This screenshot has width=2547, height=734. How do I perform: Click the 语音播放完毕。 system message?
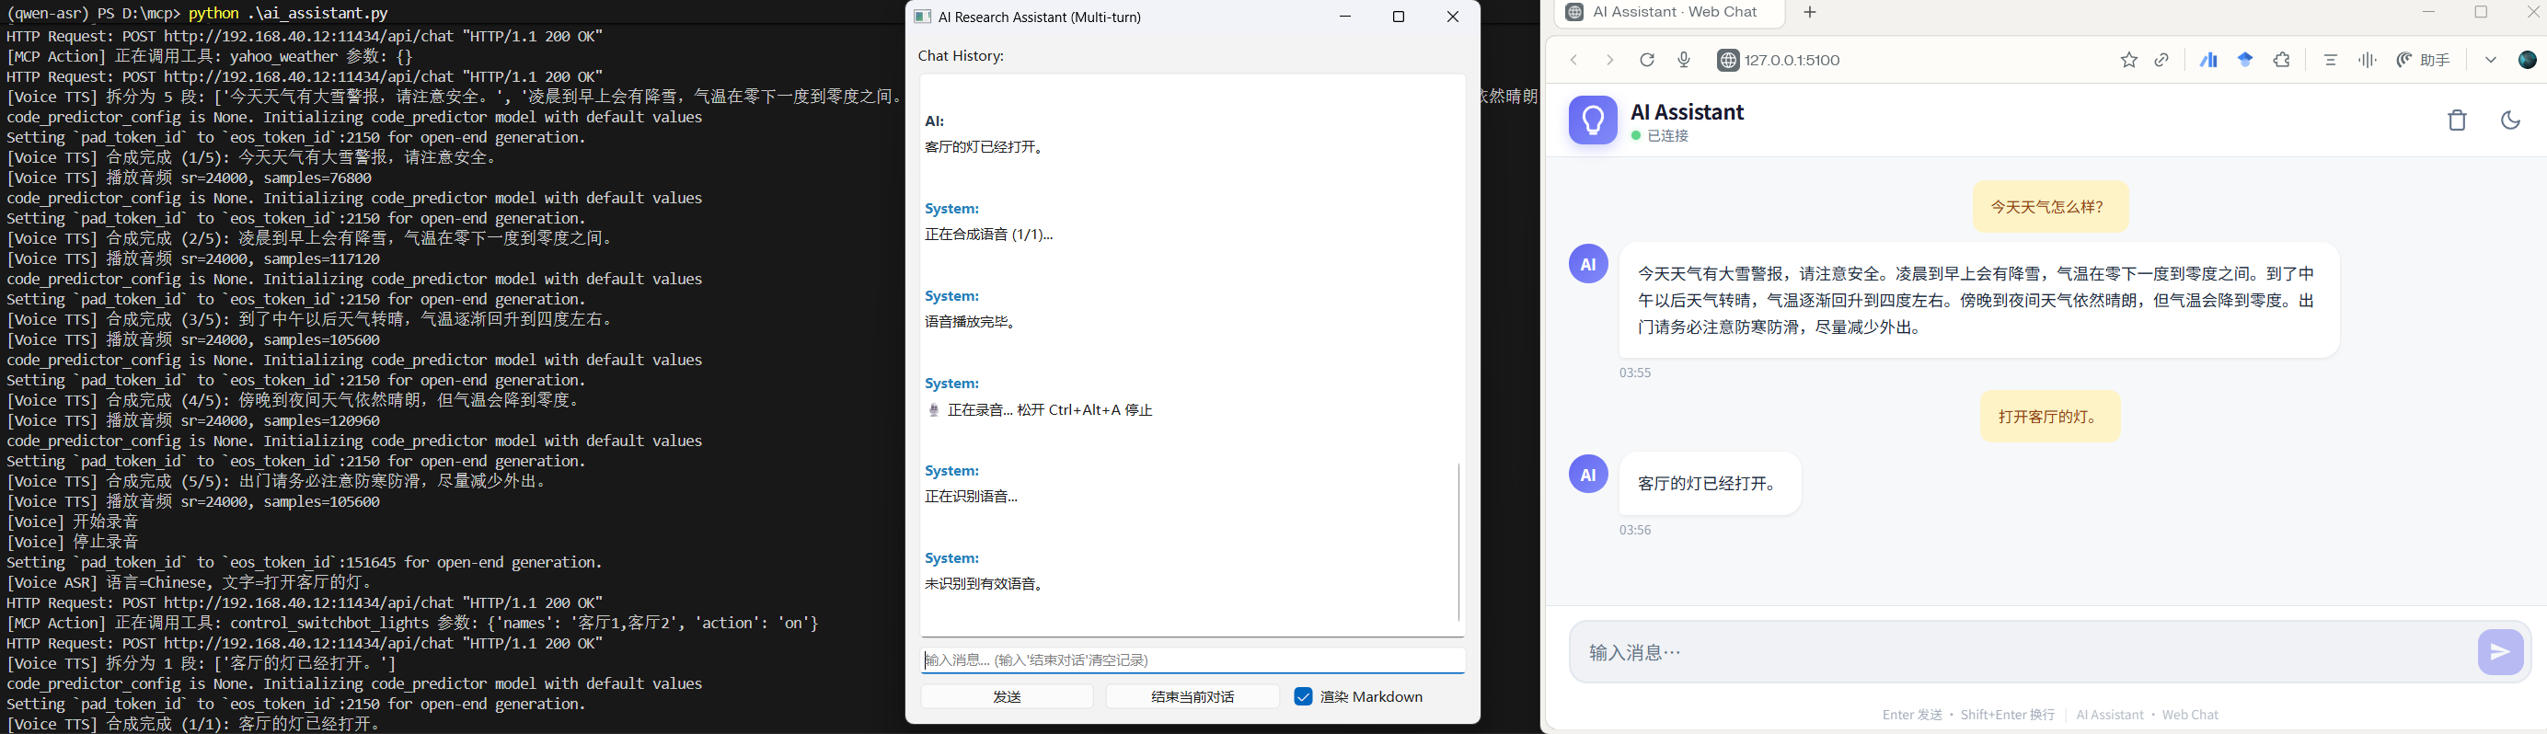tap(970, 322)
